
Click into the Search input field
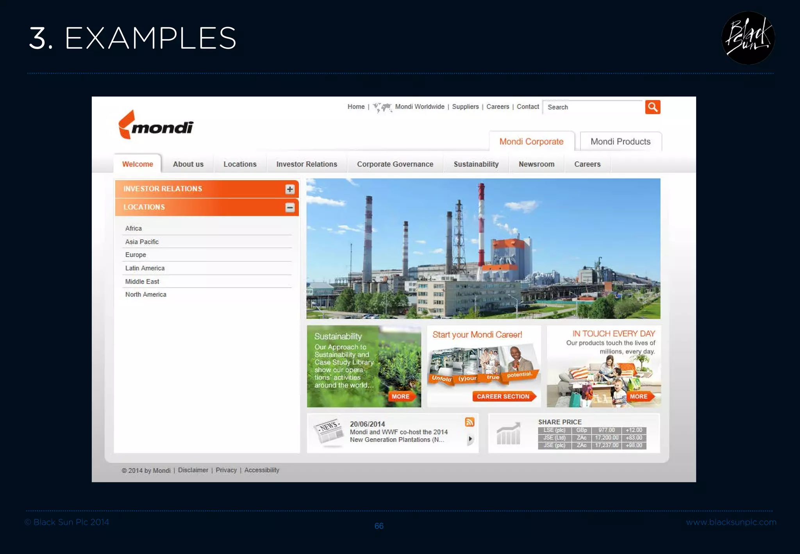pyautogui.click(x=592, y=107)
